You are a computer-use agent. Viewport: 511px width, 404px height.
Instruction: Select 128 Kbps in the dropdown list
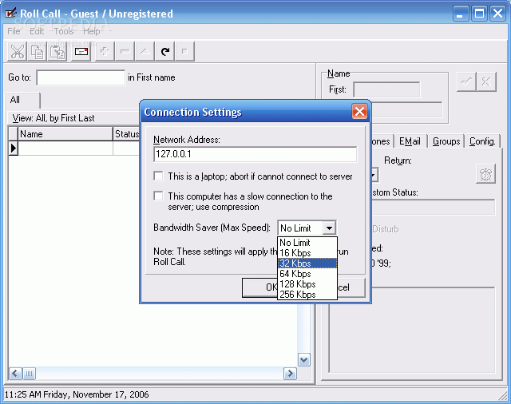pos(307,284)
